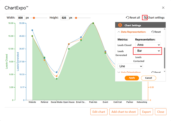Expand the Axis Orientation section
The height and width of the screenshot is (121, 171).
[118, 73]
